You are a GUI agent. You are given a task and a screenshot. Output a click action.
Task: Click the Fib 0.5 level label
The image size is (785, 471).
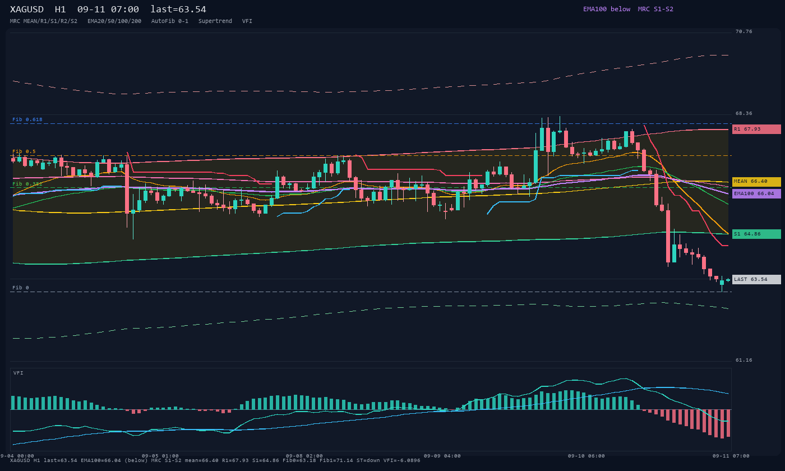(x=24, y=151)
